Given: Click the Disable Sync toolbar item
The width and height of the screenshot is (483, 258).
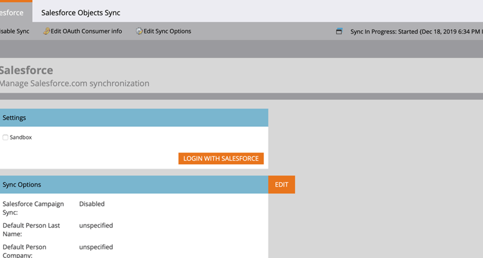Looking at the screenshot, I should point(14,31).
